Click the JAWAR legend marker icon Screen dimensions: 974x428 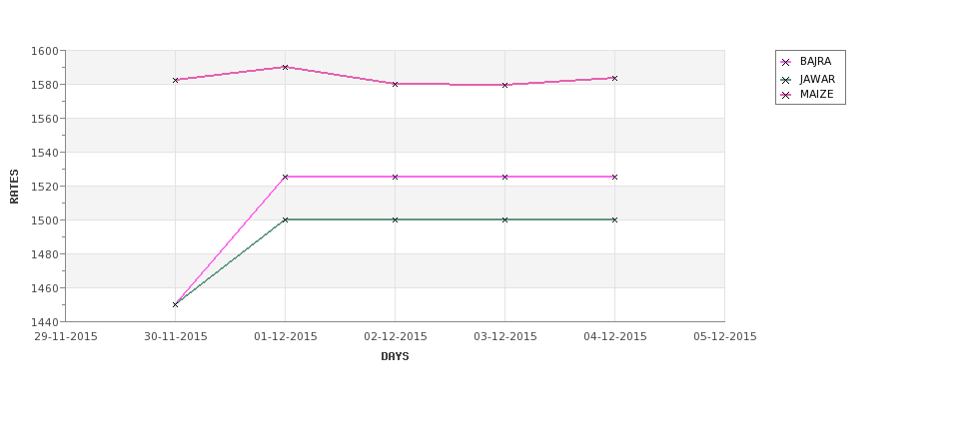tap(786, 80)
